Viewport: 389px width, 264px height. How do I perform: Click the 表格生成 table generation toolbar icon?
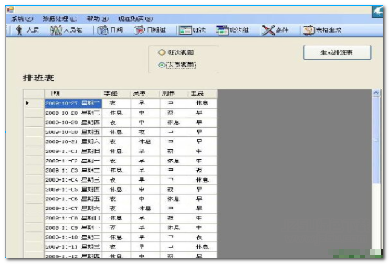click(322, 30)
